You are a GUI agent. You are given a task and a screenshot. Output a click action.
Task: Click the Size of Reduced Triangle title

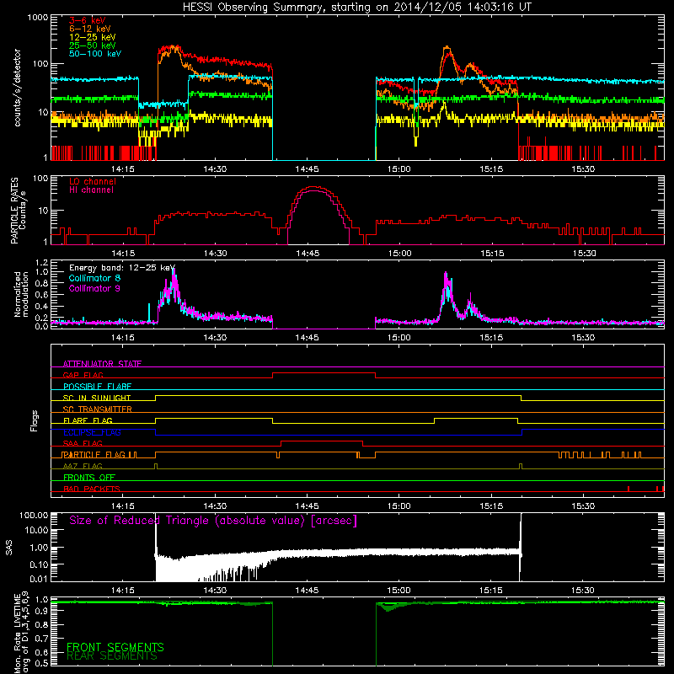pos(213,521)
